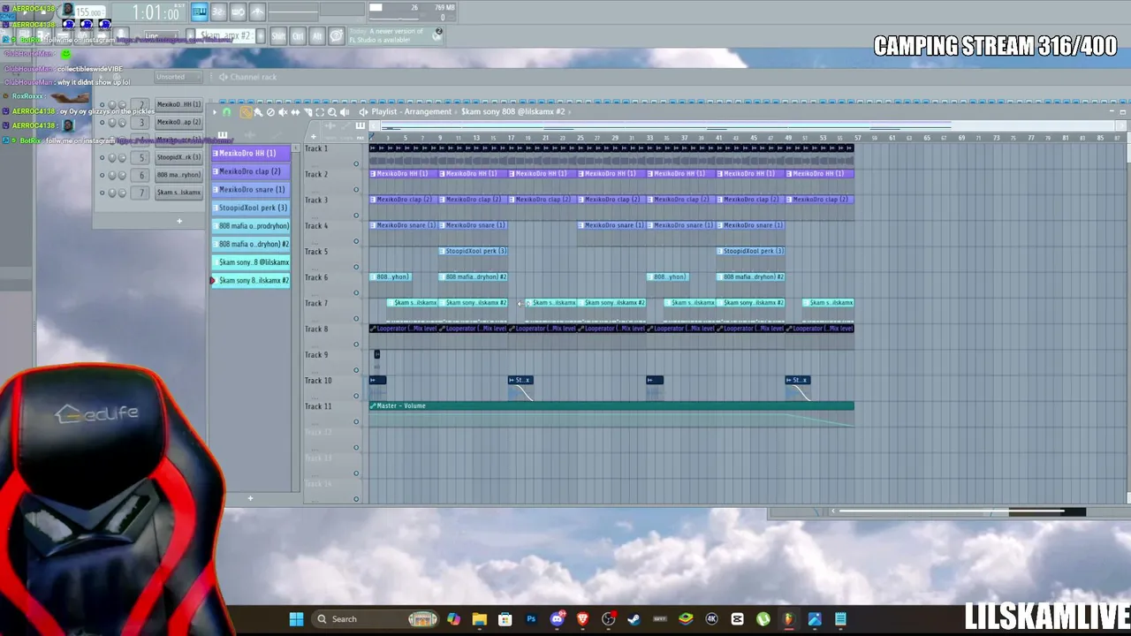Select the Draw pencil tool in the Playlist
Screen dimensions: 1131x636
[x=247, y=112]
